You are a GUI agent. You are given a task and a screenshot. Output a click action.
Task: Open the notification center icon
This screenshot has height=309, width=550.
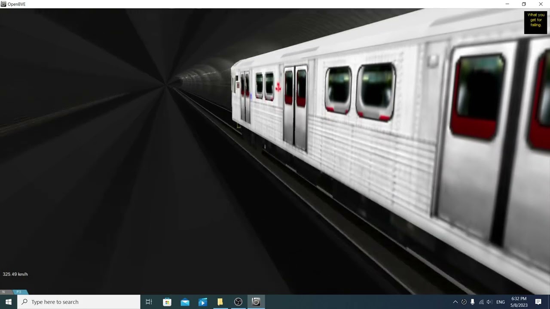pyautogui.click(x=538, y=302)
